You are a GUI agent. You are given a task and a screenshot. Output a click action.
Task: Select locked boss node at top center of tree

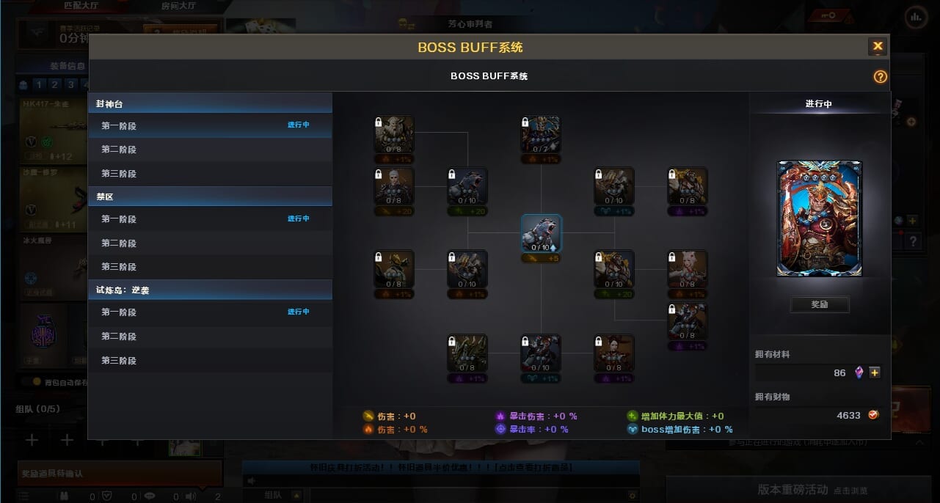point(541,134)
